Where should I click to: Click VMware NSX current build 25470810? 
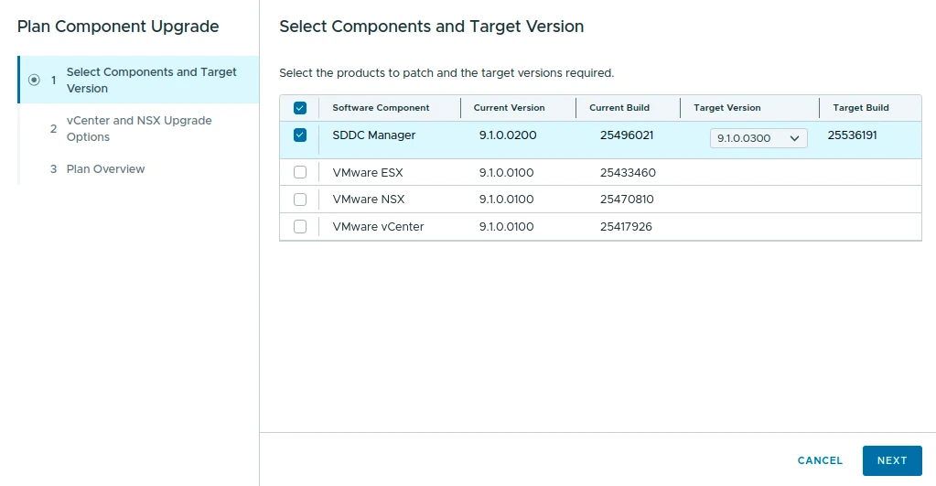(627, 200)
